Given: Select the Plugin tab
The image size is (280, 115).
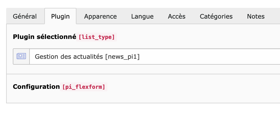Looking at the screenshot, I should click(60, 16).
